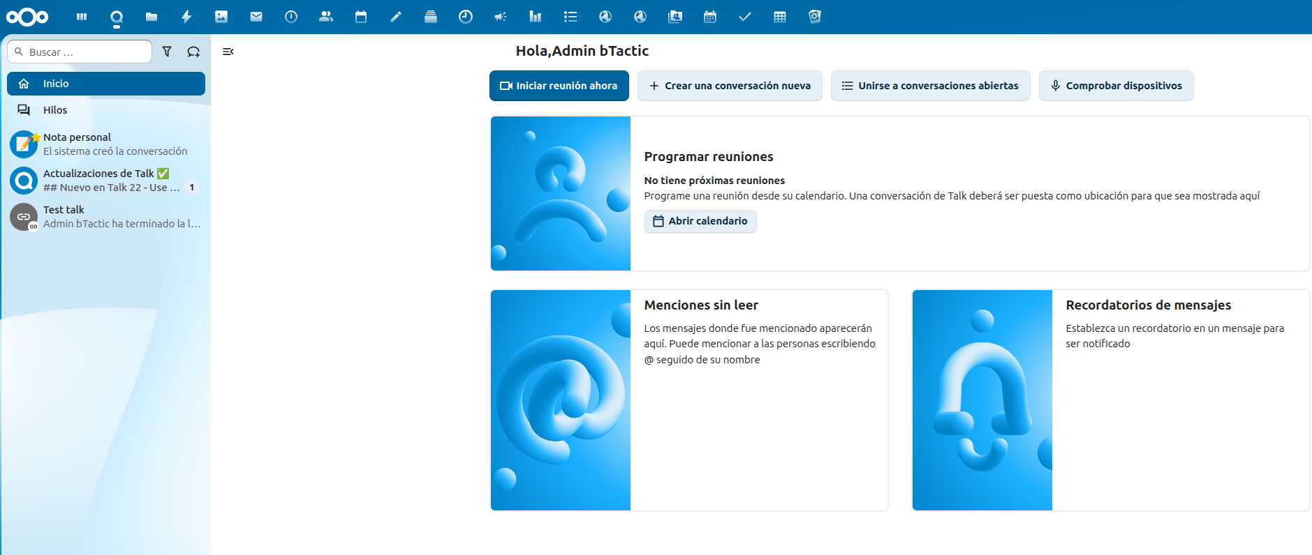Open the Tasks checkmark icon
Screen dimensions: 1312x555
[x=745, y=17]
